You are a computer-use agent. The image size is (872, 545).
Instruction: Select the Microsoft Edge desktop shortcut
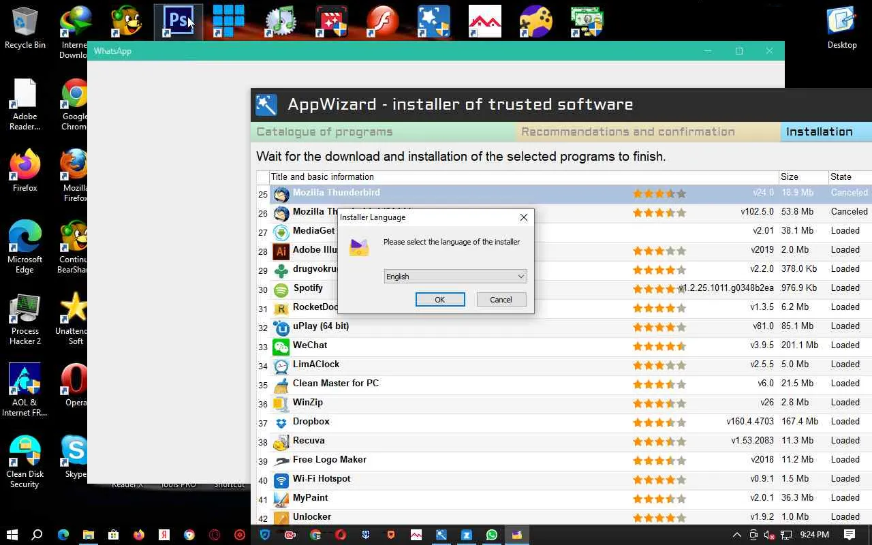click(25, 247)
